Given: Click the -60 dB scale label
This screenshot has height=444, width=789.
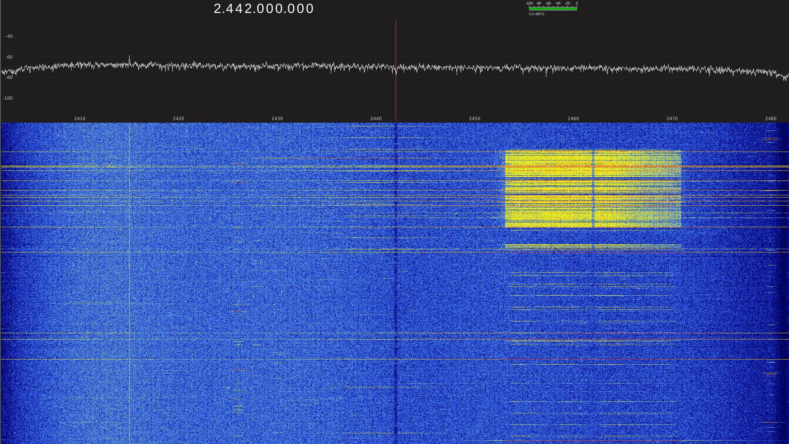Looking at the screenshot, I should pyautogui.click(x=9, y=57).
